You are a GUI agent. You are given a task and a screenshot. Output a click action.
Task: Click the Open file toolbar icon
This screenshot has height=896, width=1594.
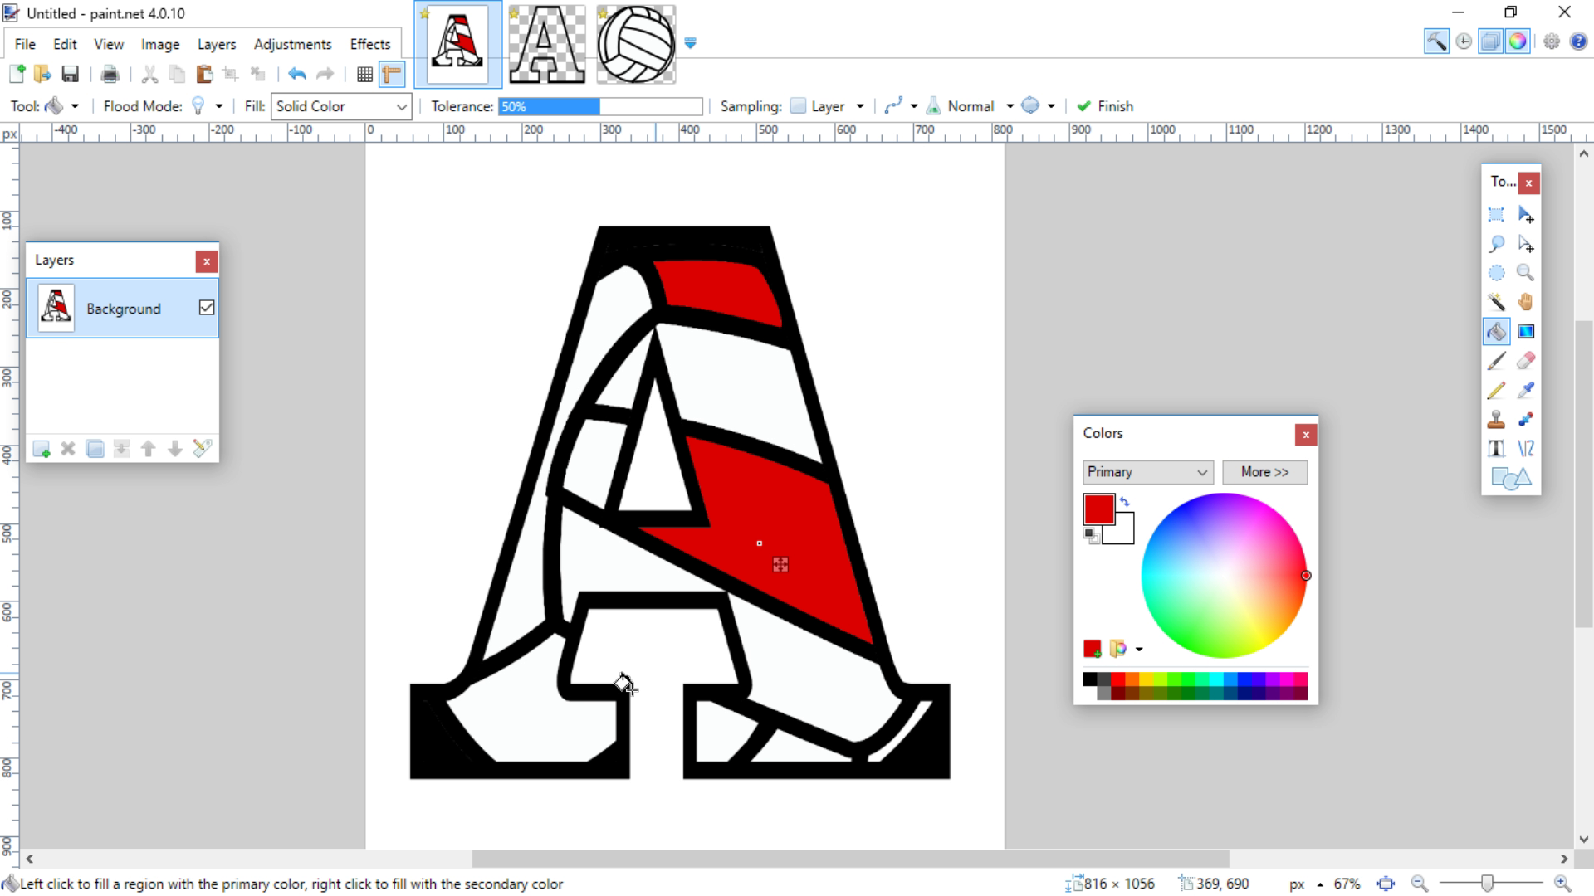42,74
